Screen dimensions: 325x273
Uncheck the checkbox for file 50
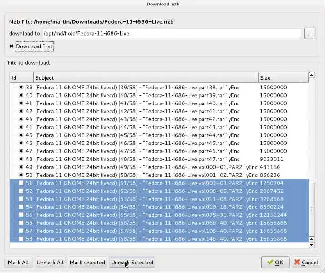click(21, 175)
